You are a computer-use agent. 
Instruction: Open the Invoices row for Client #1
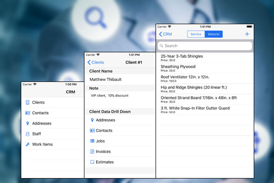coord(120,151)
